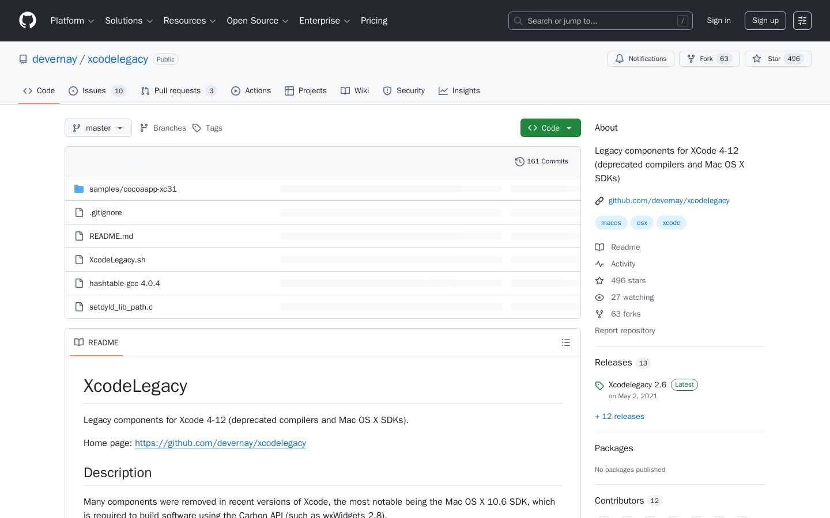Open the README.md file
830x518 pixels.
[x=111, y=236]
